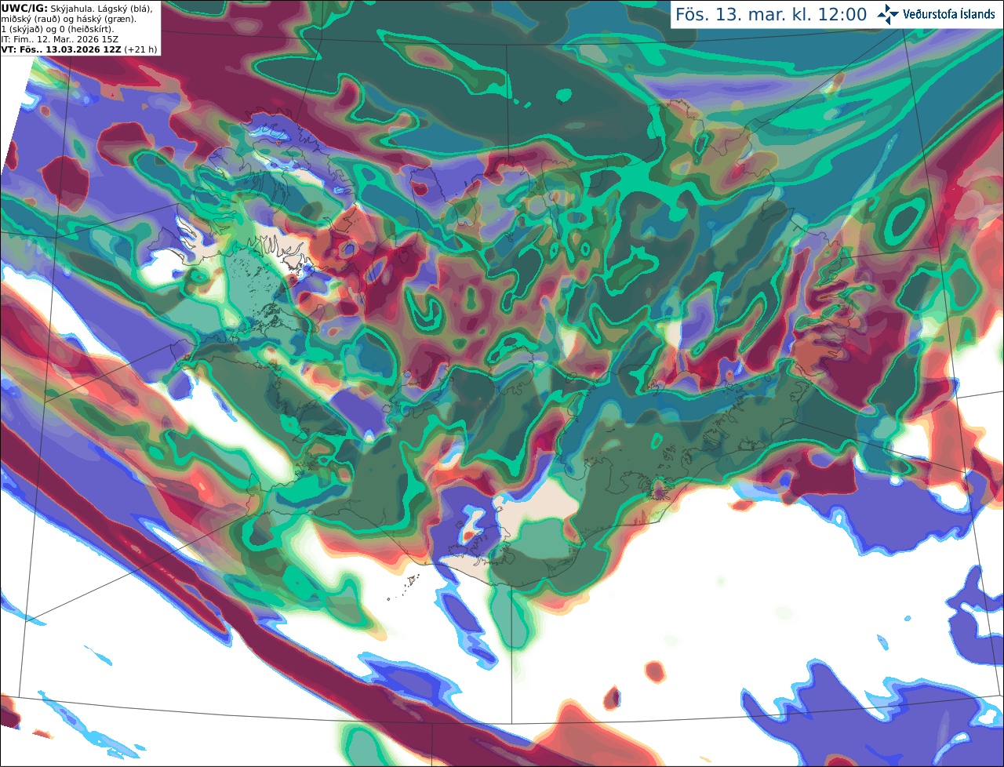Screen dimensions: 1004x767
Task: Select the "Fös. 13. mar. kl. 12:00" timestamp
Action: click(x=771, y=15)
